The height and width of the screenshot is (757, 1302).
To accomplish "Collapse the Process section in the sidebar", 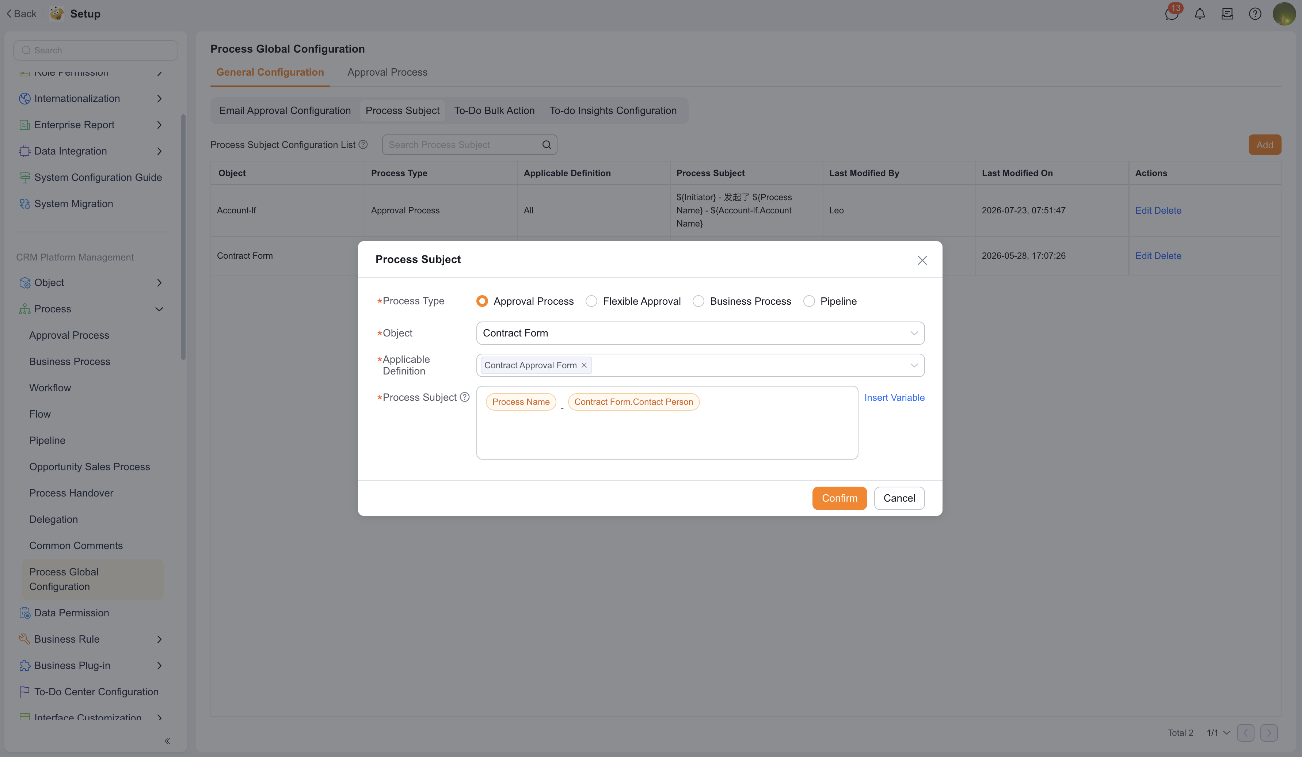I will coord(159,309).
